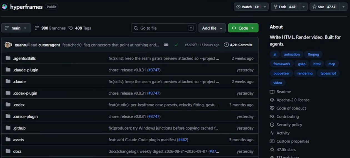Open the .claude folder

(19, 82)
